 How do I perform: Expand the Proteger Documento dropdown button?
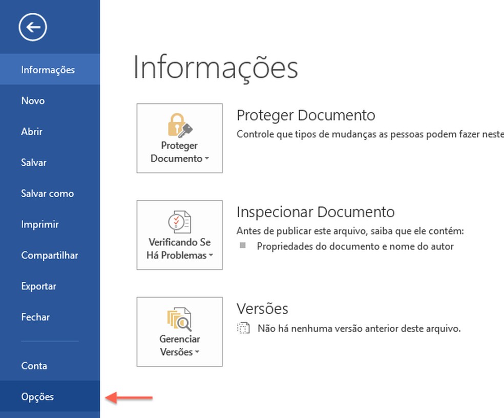(x=179, y=138)
